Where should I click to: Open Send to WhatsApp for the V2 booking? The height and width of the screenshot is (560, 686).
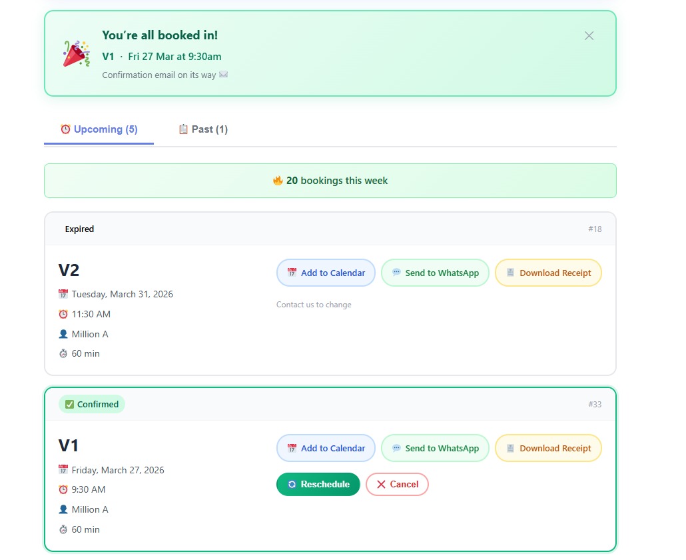435,273
